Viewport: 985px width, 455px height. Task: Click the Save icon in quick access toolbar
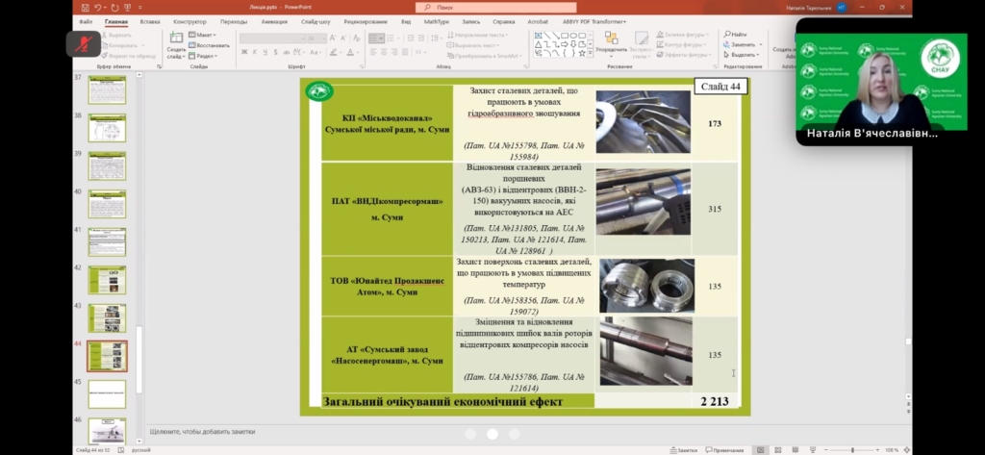tap(86, 8)
